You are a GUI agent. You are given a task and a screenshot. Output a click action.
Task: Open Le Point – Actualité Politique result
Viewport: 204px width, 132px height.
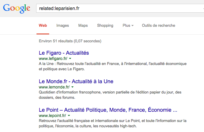pos(108,110)
